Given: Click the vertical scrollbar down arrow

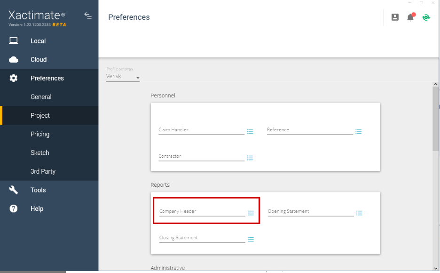Looking at the screenshot, I should (x=436, y=268).
